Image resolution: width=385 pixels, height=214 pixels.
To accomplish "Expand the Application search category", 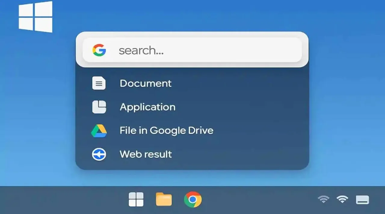I will pos(148,107).
